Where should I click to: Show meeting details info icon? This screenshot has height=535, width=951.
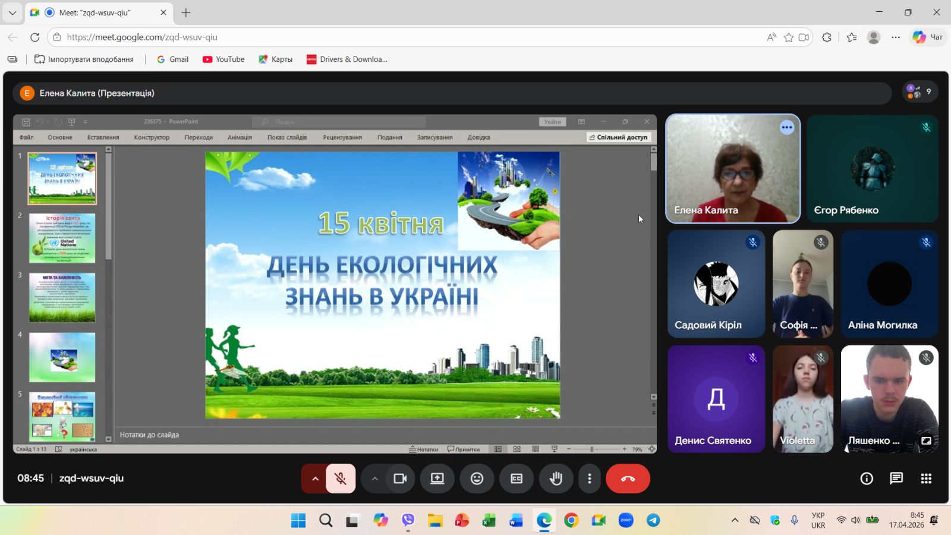coord(867,479)
